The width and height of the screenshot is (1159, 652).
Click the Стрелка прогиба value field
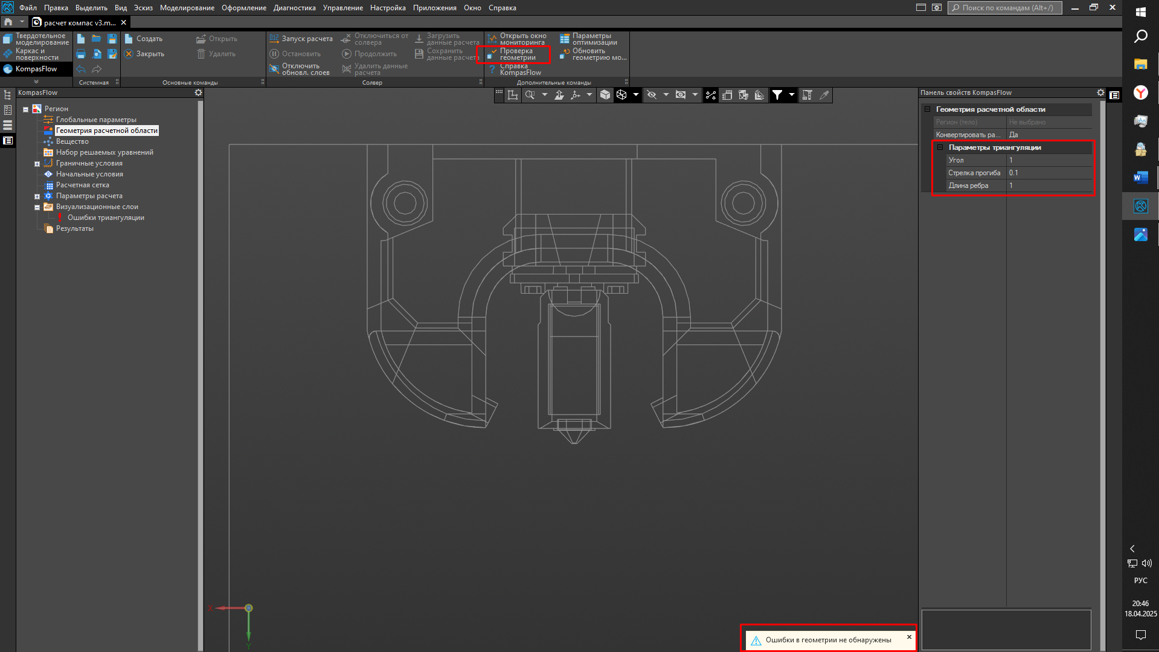tap(1048, 173)
